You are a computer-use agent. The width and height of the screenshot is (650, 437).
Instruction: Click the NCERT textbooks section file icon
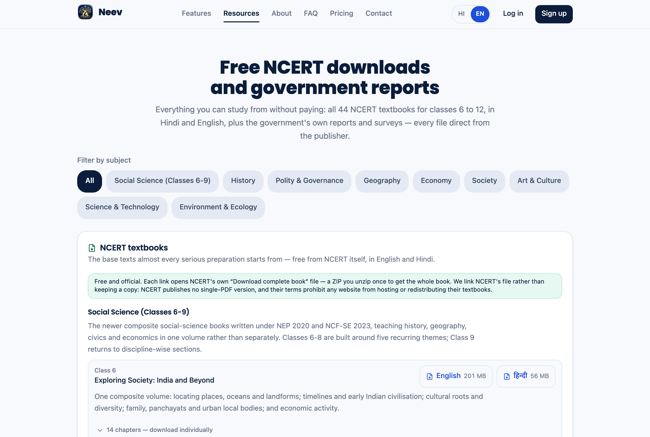[92, 248]
